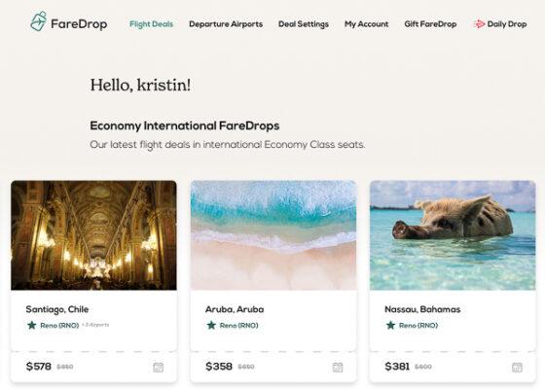This screenshot has width=545, height=390.
Task: Select the $358 price on Aruba card
Action: 219,366
